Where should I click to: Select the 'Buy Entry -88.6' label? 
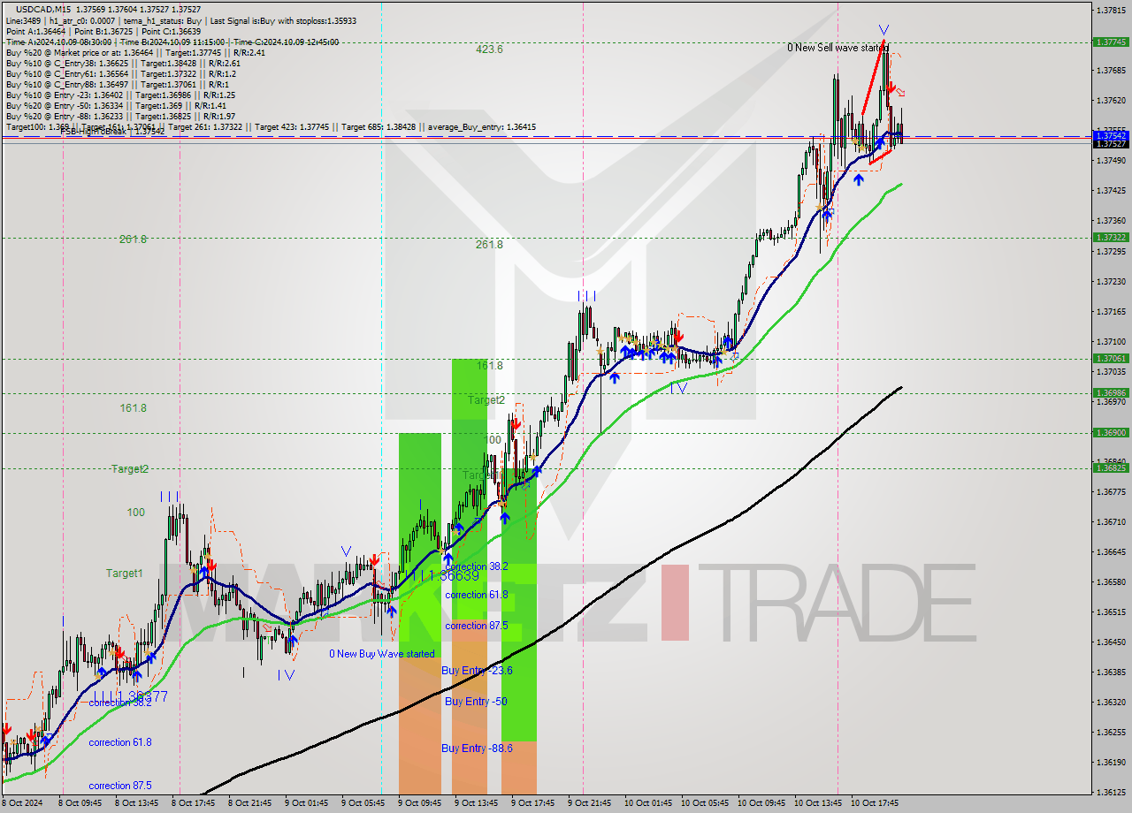pyautogui.click(x=477, y=748)
